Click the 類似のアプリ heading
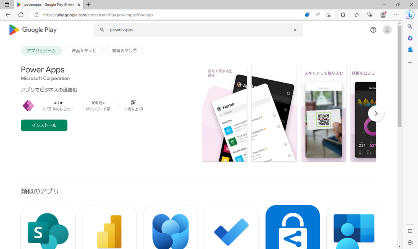 coord(40,191)
